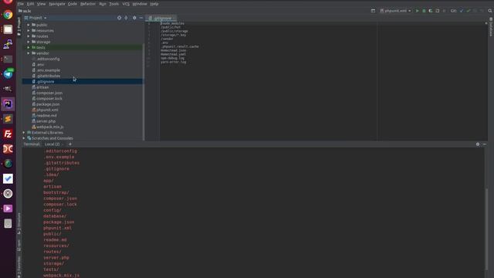This screenshot has width=494, height=278.
Task: Open Telegram from the dock
Action: [8, 74]
